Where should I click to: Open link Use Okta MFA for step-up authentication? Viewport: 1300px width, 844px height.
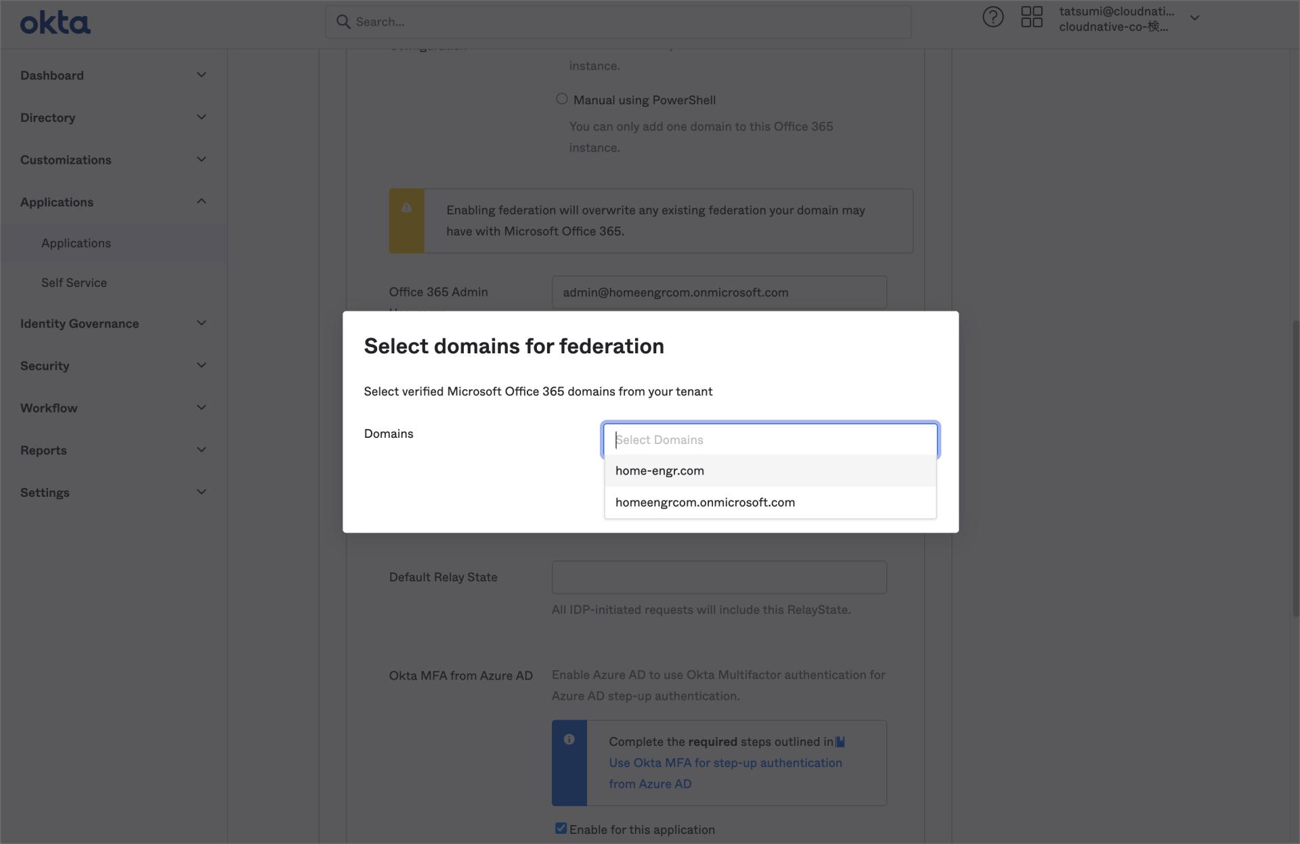pos(724,762)
